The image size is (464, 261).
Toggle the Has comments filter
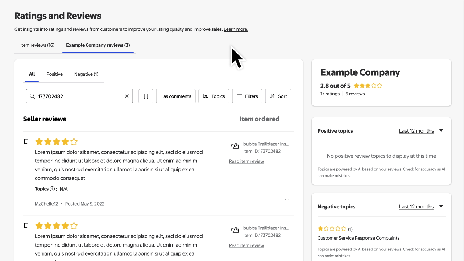176,96
